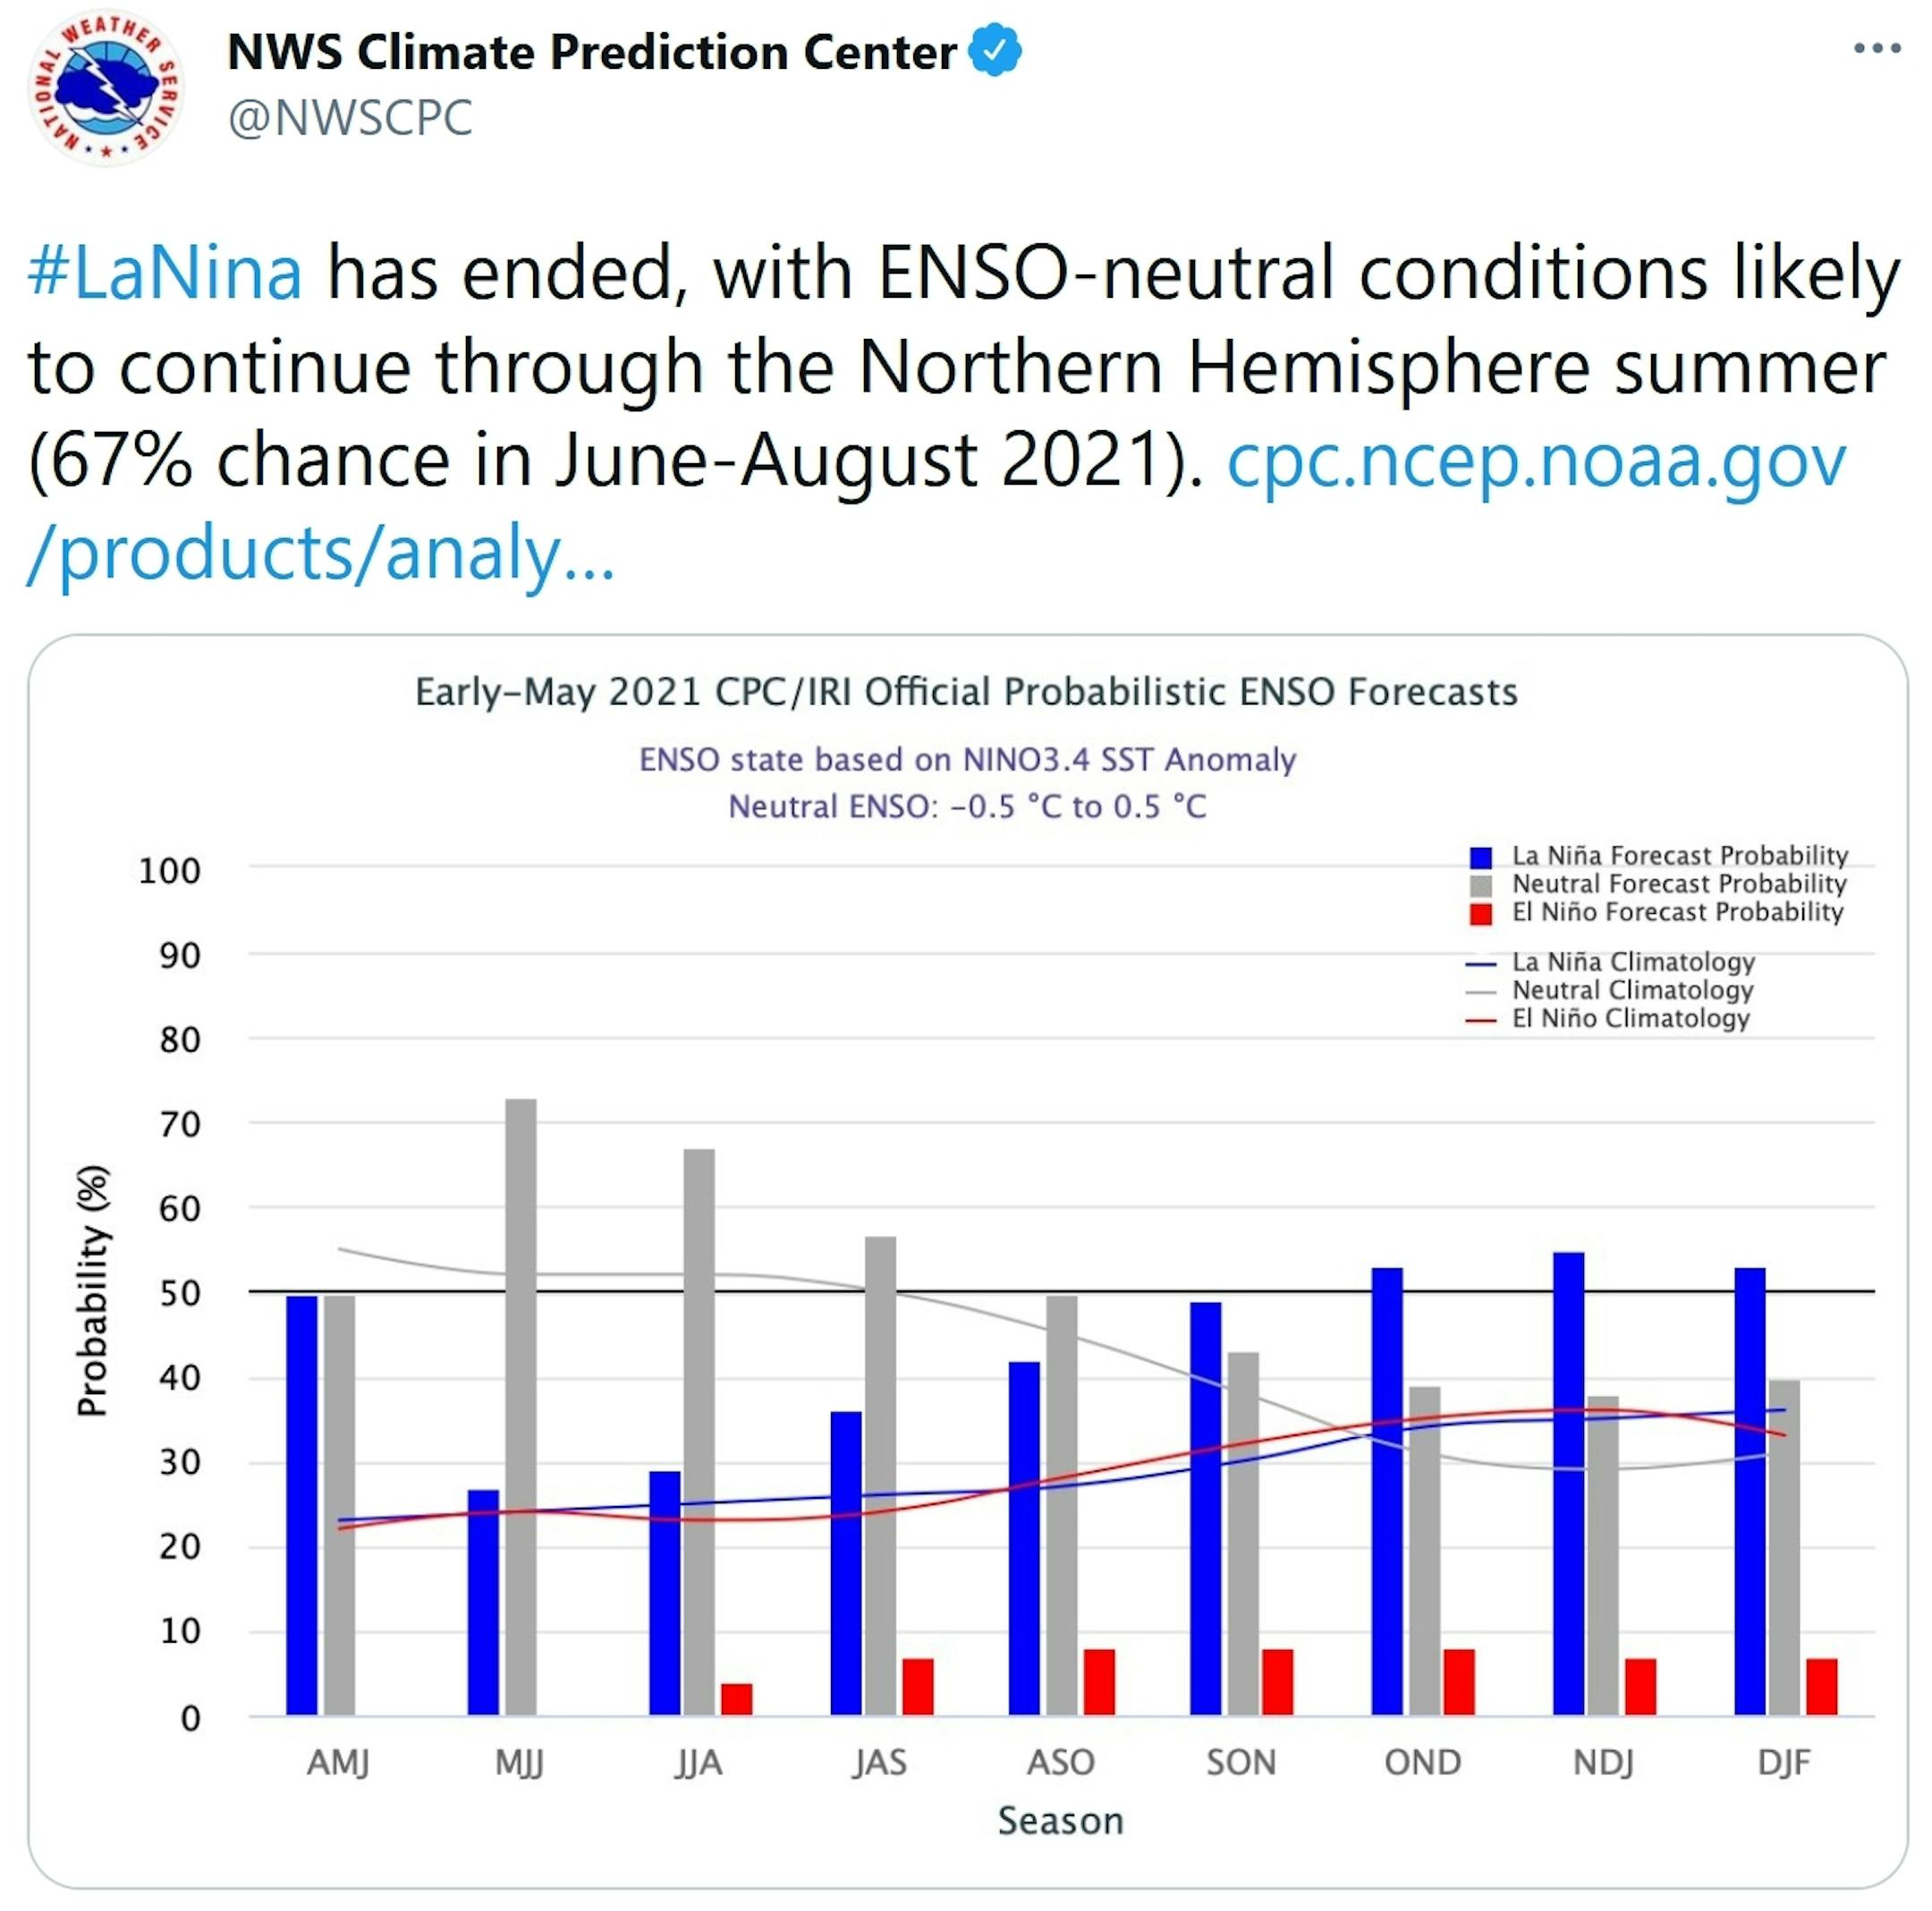Click the gray Neutral Forecast legend swatch
The width and height of the screenshot is (1932, 1911).
point(1480,885)
